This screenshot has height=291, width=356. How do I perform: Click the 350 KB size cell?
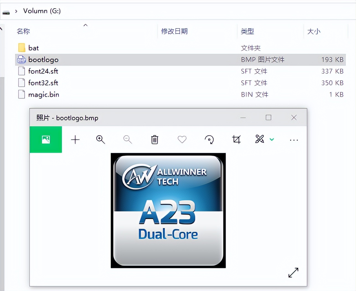[x=332, y=83]
